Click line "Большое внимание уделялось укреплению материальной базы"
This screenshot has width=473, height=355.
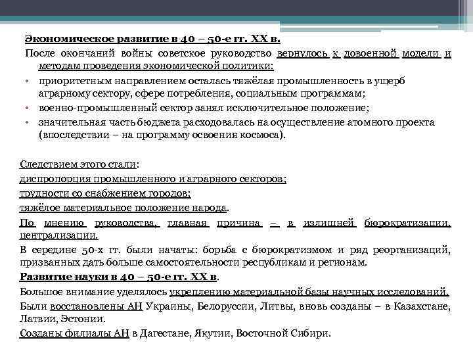(x=235, y=292)
